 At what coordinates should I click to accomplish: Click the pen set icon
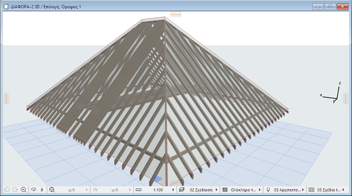pyautogui.click(x=268, y=190)
